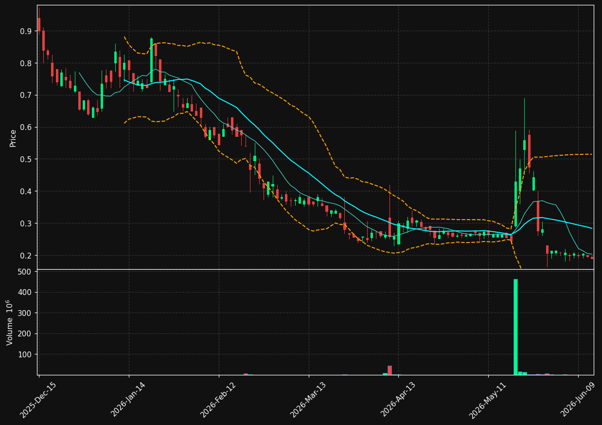Click the 0.2 price tick label
Screen dimensions: 602x425
coord(26,256)
